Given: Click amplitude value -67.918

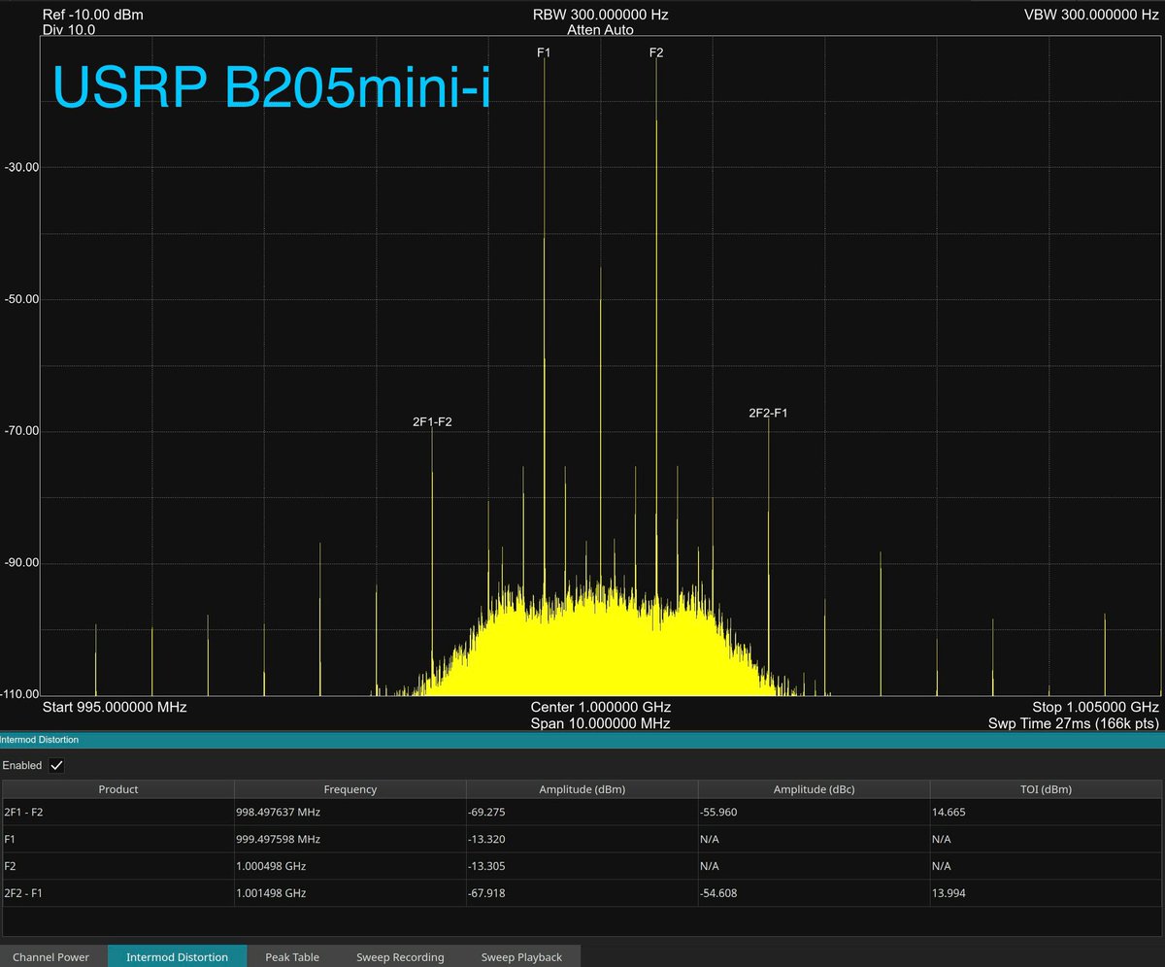Looking at the screenshot, I should 487,893.
